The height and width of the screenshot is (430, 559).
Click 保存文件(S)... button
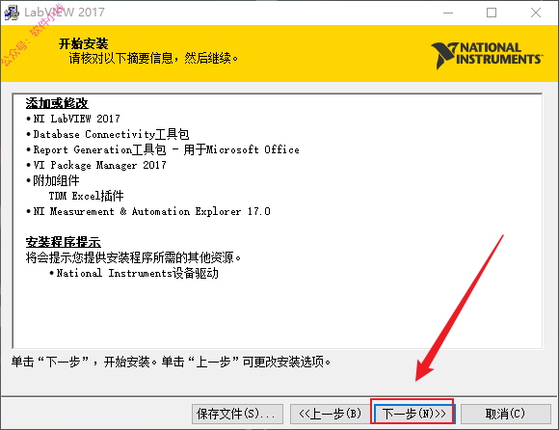point(237,414)
